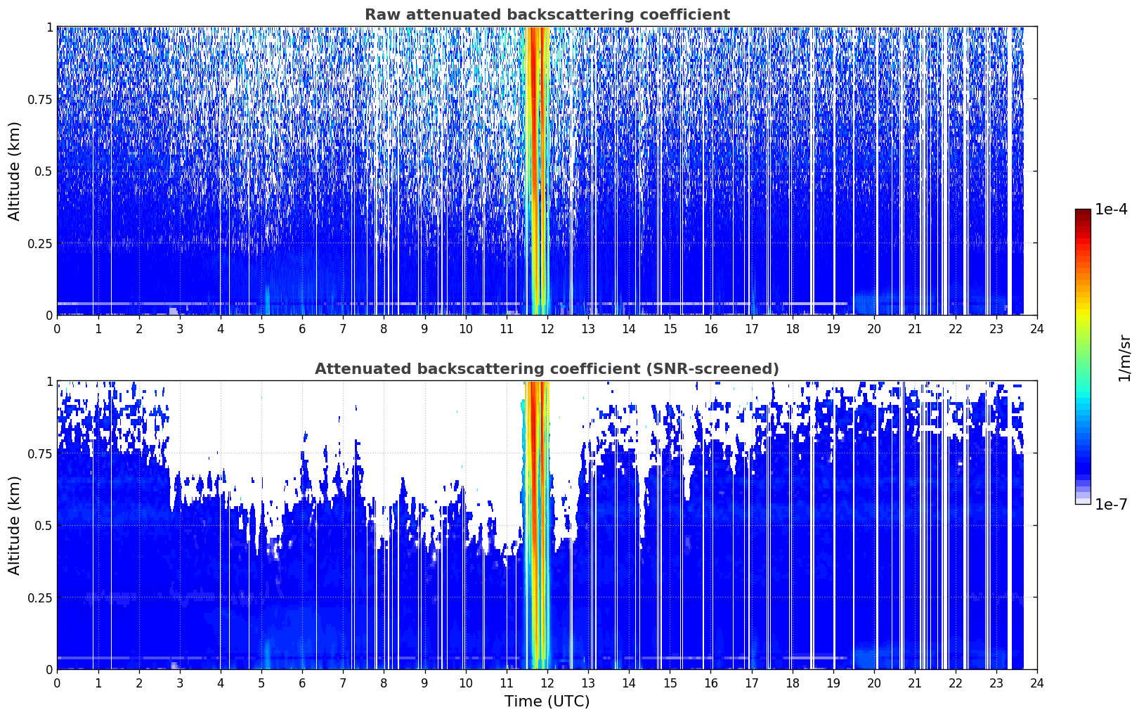Click the 12 tick on the bottom time axis
Image resolution: width=1139 pixels, height=717 pixels.
pos(547,683)
